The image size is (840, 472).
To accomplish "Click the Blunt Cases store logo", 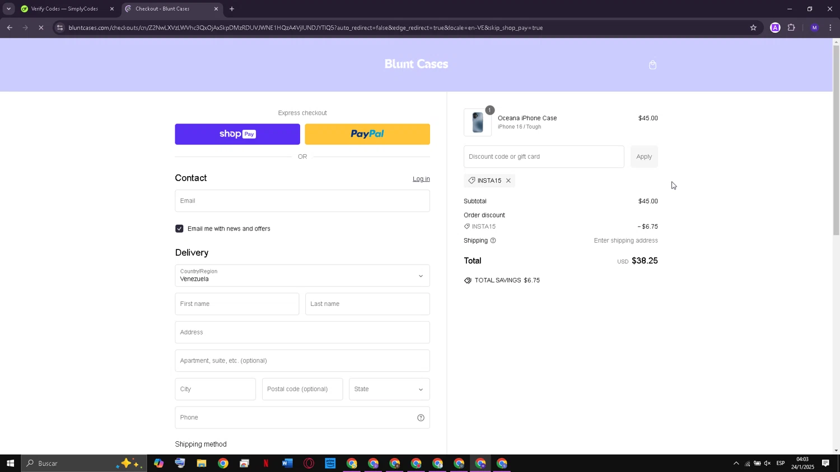I will (416, 64).
